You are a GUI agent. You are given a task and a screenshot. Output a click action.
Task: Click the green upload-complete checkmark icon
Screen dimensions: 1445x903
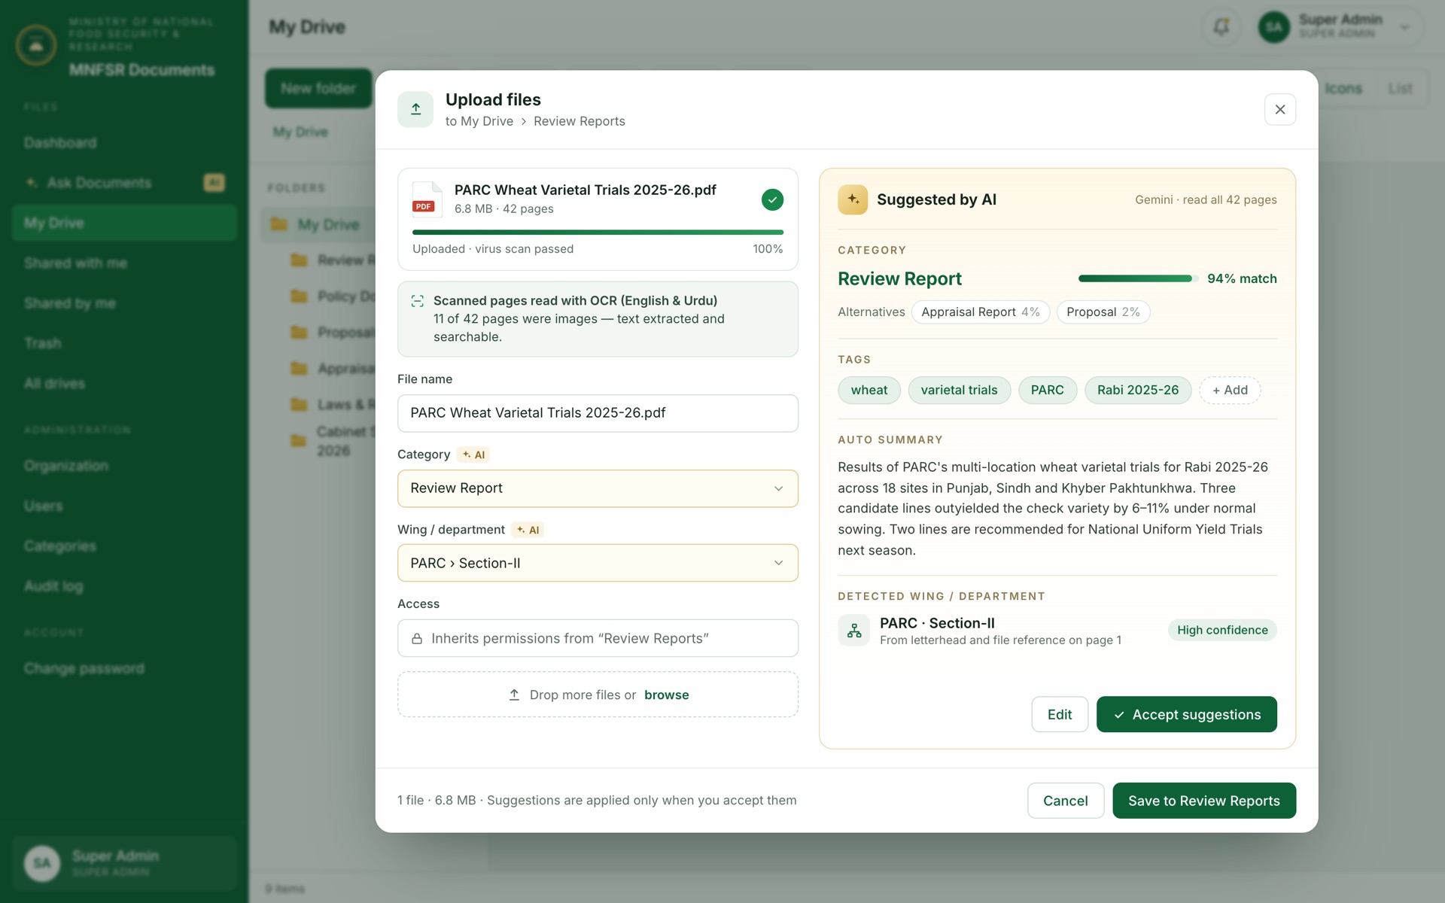[772, 199]
